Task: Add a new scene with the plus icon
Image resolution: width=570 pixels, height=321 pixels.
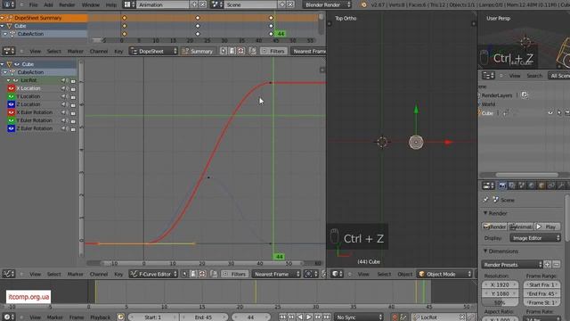Action: [x=282, y=4]
